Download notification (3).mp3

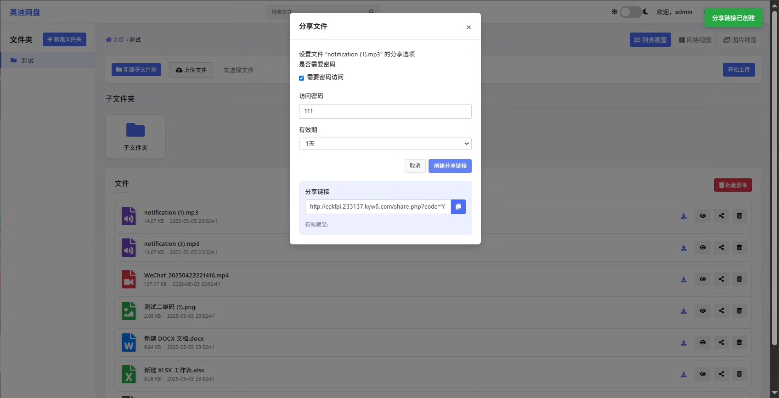point(683,248)
